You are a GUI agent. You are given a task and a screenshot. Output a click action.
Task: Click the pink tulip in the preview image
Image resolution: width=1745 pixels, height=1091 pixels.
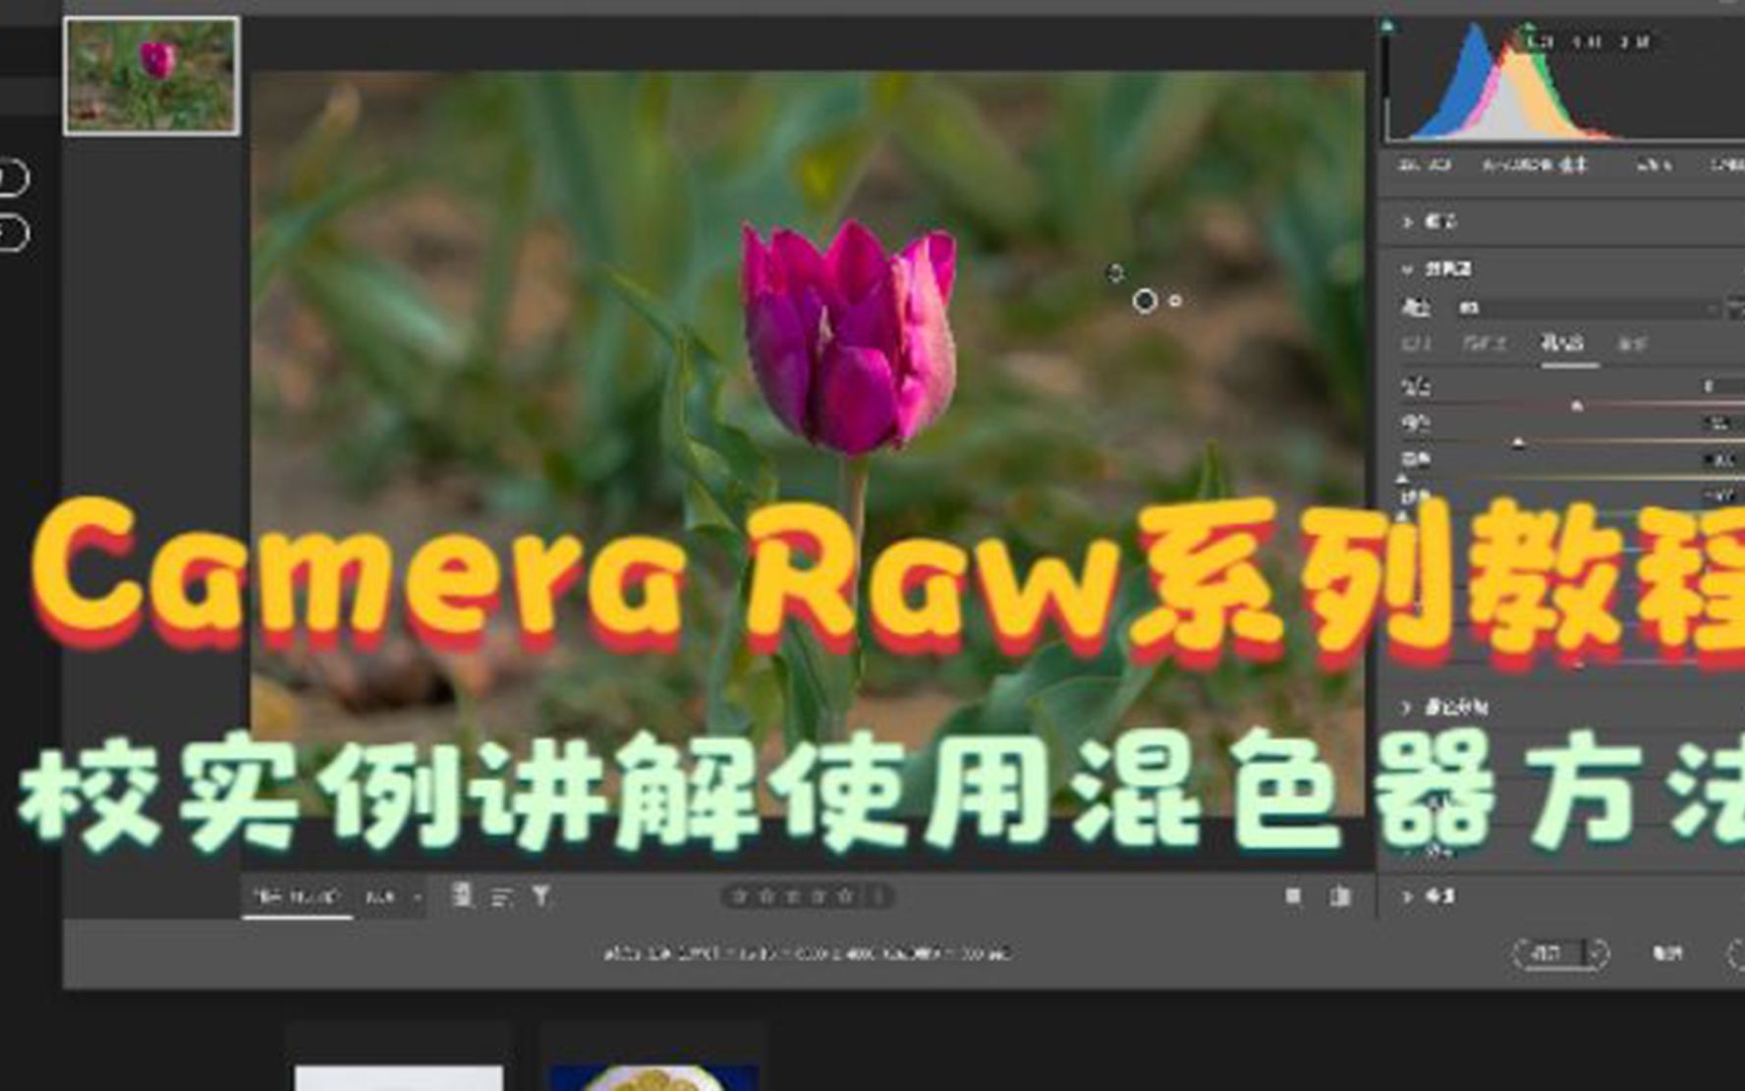pyautogui.click(x=851, y=337)
